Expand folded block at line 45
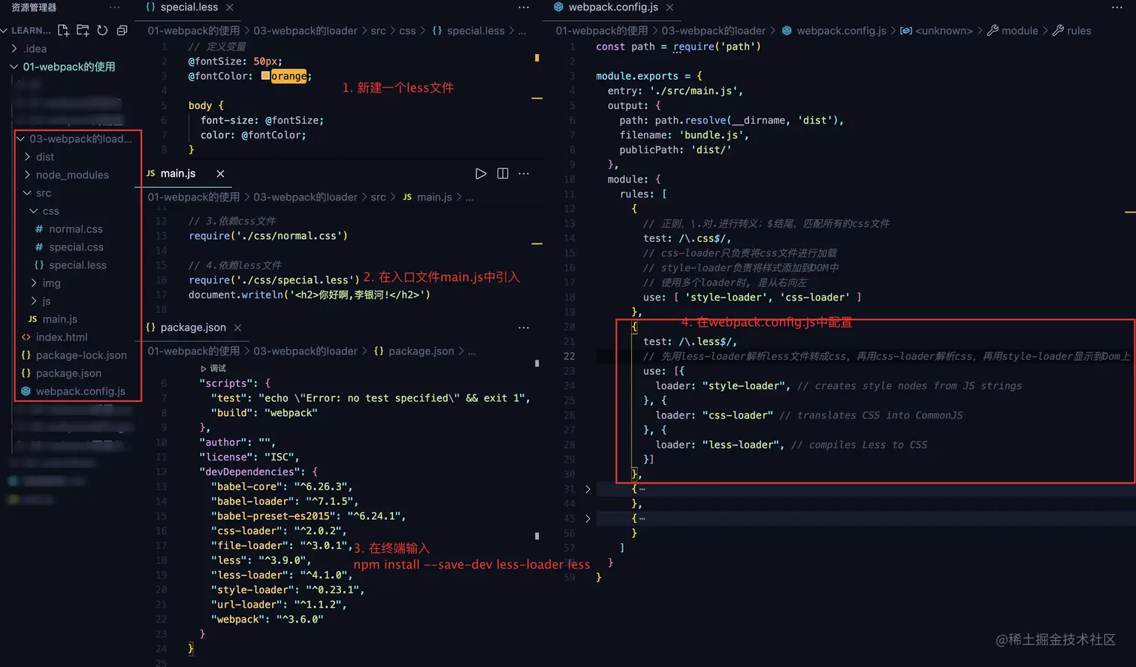Image resolution: width=1136 pixels, height=667 pixels. pyautogui.click(x=588, y=518)
